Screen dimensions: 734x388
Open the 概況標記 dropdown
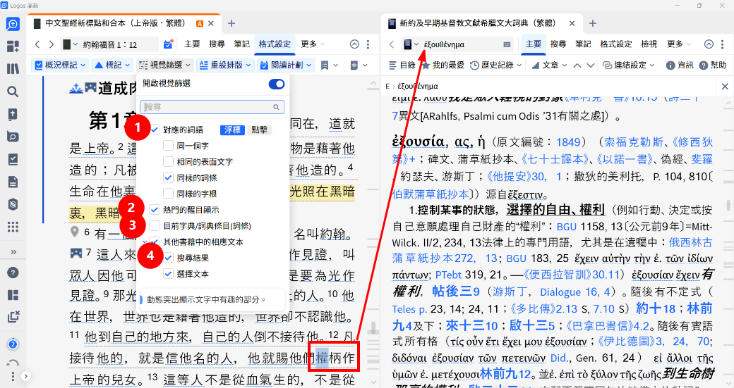pyautogui.click(x=61, y=65)
